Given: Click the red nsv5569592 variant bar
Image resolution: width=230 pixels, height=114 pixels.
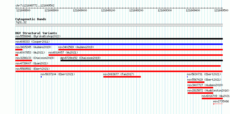Looking at the screenshot, I should tap(119, 71).
